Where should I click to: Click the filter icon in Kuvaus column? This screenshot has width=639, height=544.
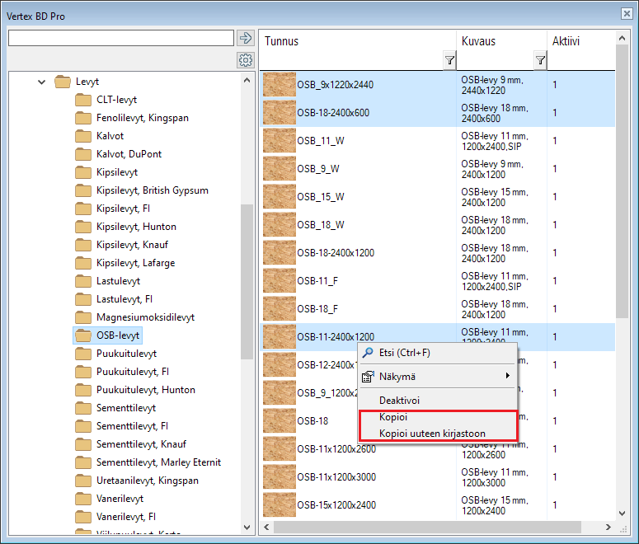(x=540, y=59)
